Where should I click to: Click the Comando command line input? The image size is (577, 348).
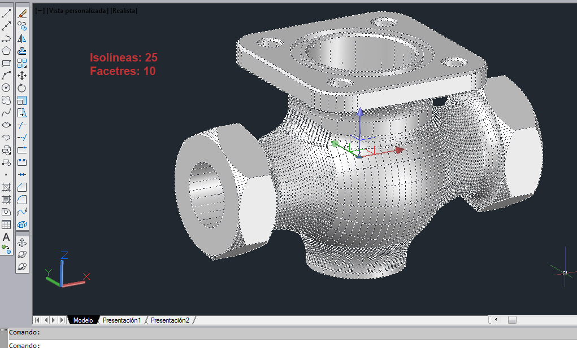(x=293, y=345)
